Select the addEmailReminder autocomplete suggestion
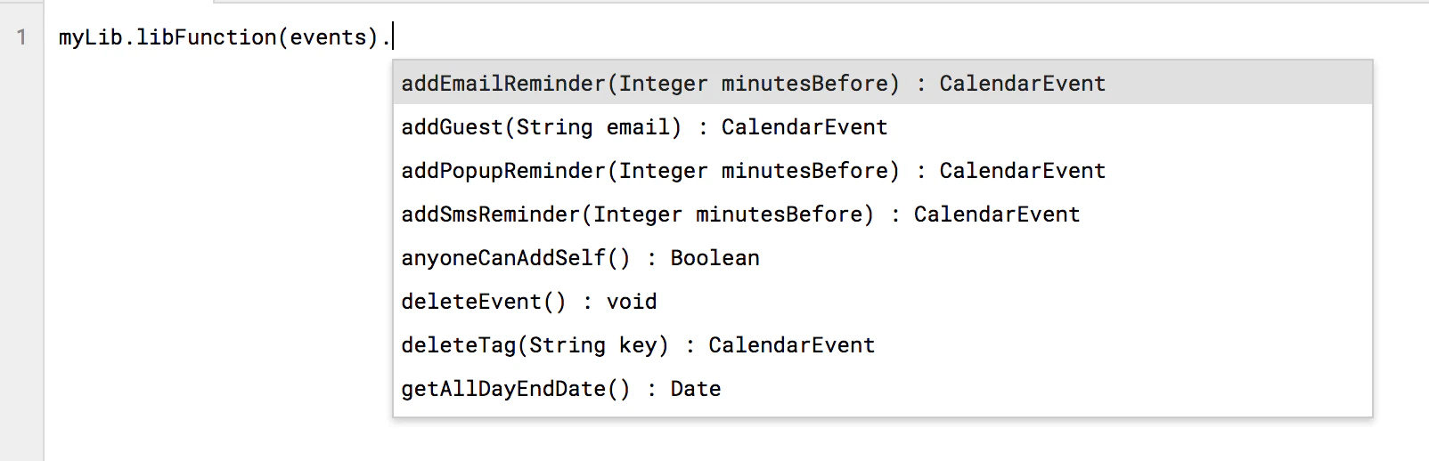This screenshot has width=1429, height=461. [882, 83]
